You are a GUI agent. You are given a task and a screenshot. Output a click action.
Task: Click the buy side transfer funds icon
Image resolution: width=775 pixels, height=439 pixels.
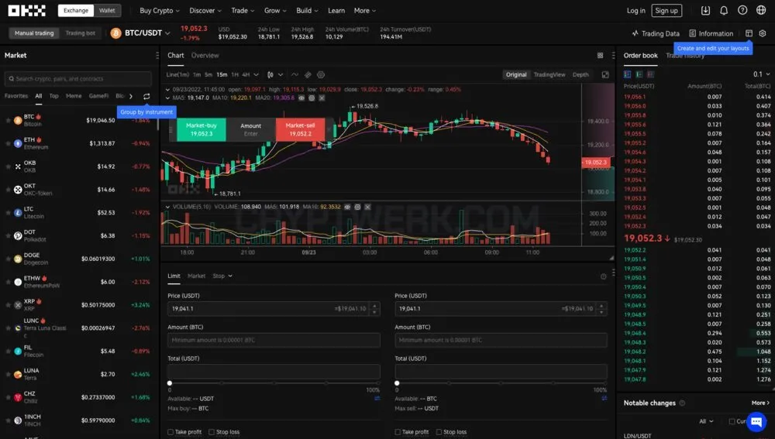(377, 398)
